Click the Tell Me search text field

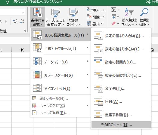(x=38, y=1)
